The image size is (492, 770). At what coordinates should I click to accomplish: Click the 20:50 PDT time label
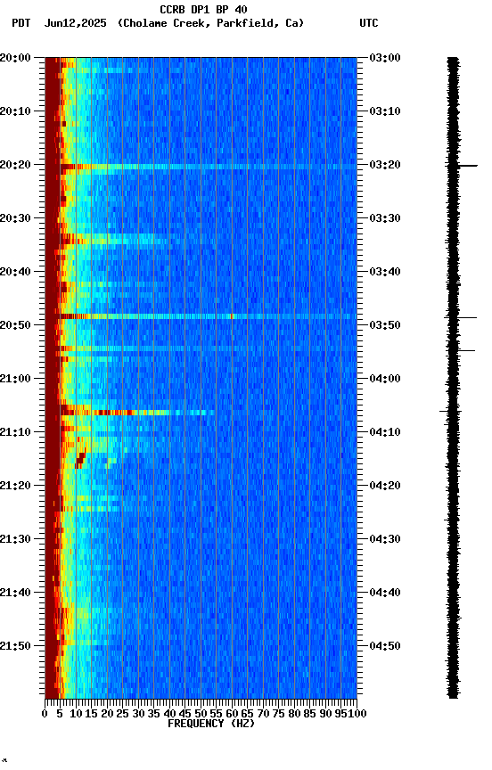(15, 325)
